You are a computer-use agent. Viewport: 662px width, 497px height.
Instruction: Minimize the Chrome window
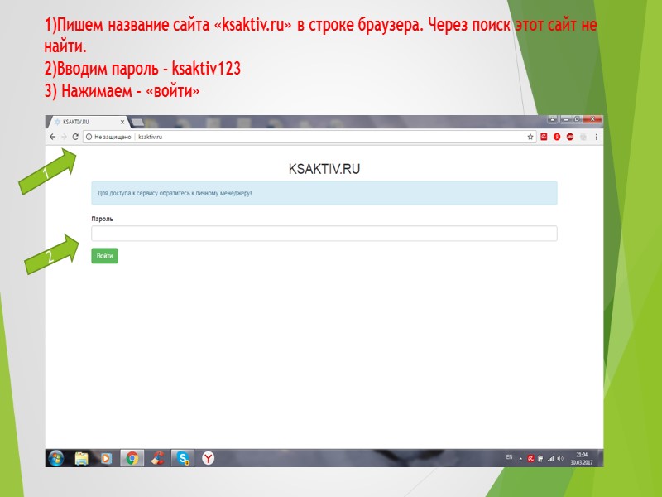pyautogui.click(x=566, y=119)
